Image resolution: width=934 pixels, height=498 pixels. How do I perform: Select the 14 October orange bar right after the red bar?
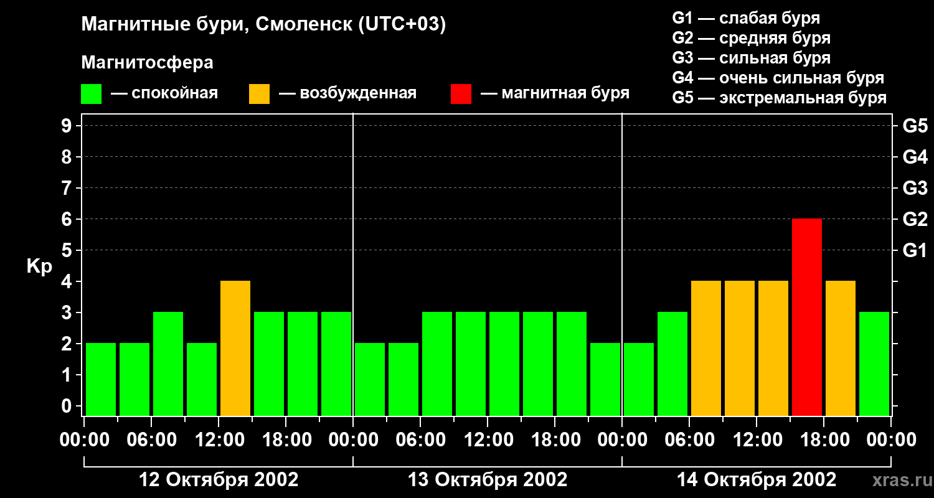pos(841,348)
